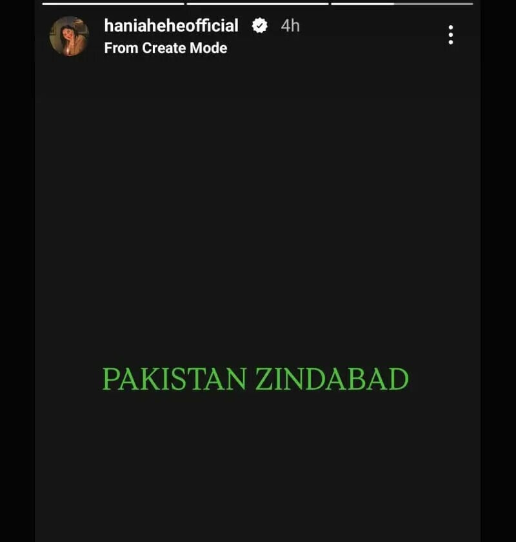The width and height of the screenshot is (516, 542).
Task: Tap the word Mode in the subtitle
Action: (x=208, y=48)
